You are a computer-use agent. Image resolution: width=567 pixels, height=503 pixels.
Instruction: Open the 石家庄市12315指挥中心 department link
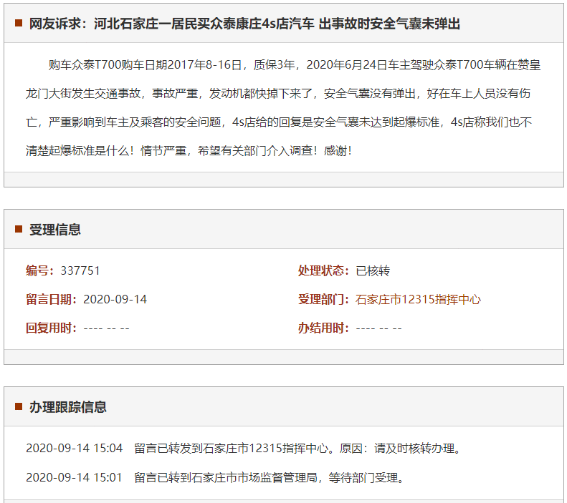click(x=418, y=299)
